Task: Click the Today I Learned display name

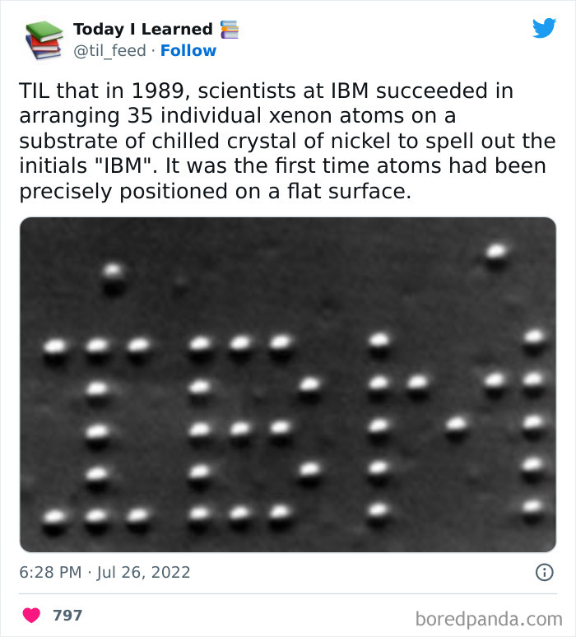Action: [x=143, y=30]
